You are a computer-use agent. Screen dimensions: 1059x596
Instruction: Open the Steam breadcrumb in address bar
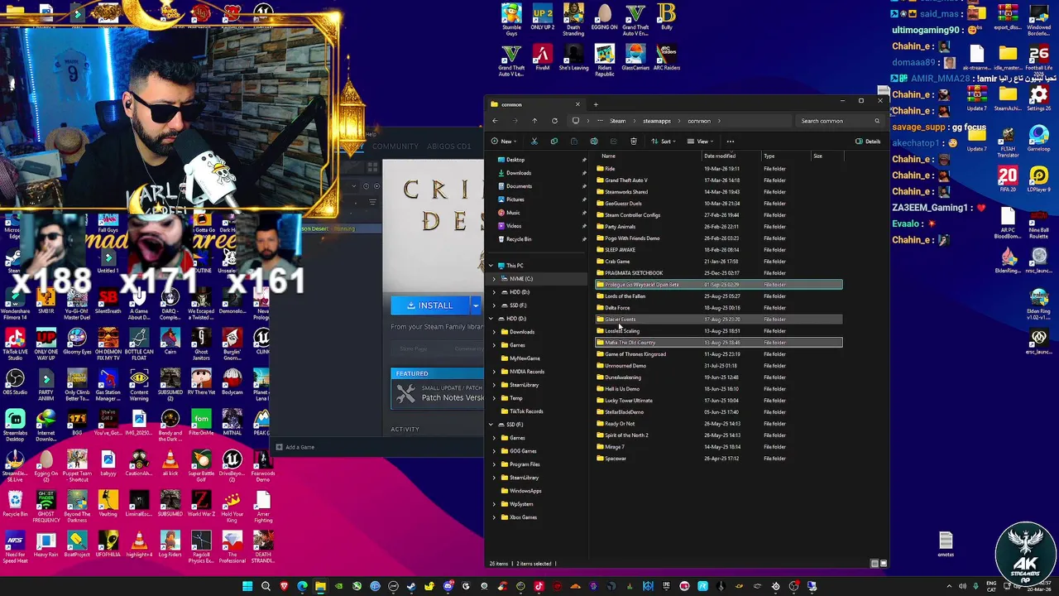pos(618,121)
